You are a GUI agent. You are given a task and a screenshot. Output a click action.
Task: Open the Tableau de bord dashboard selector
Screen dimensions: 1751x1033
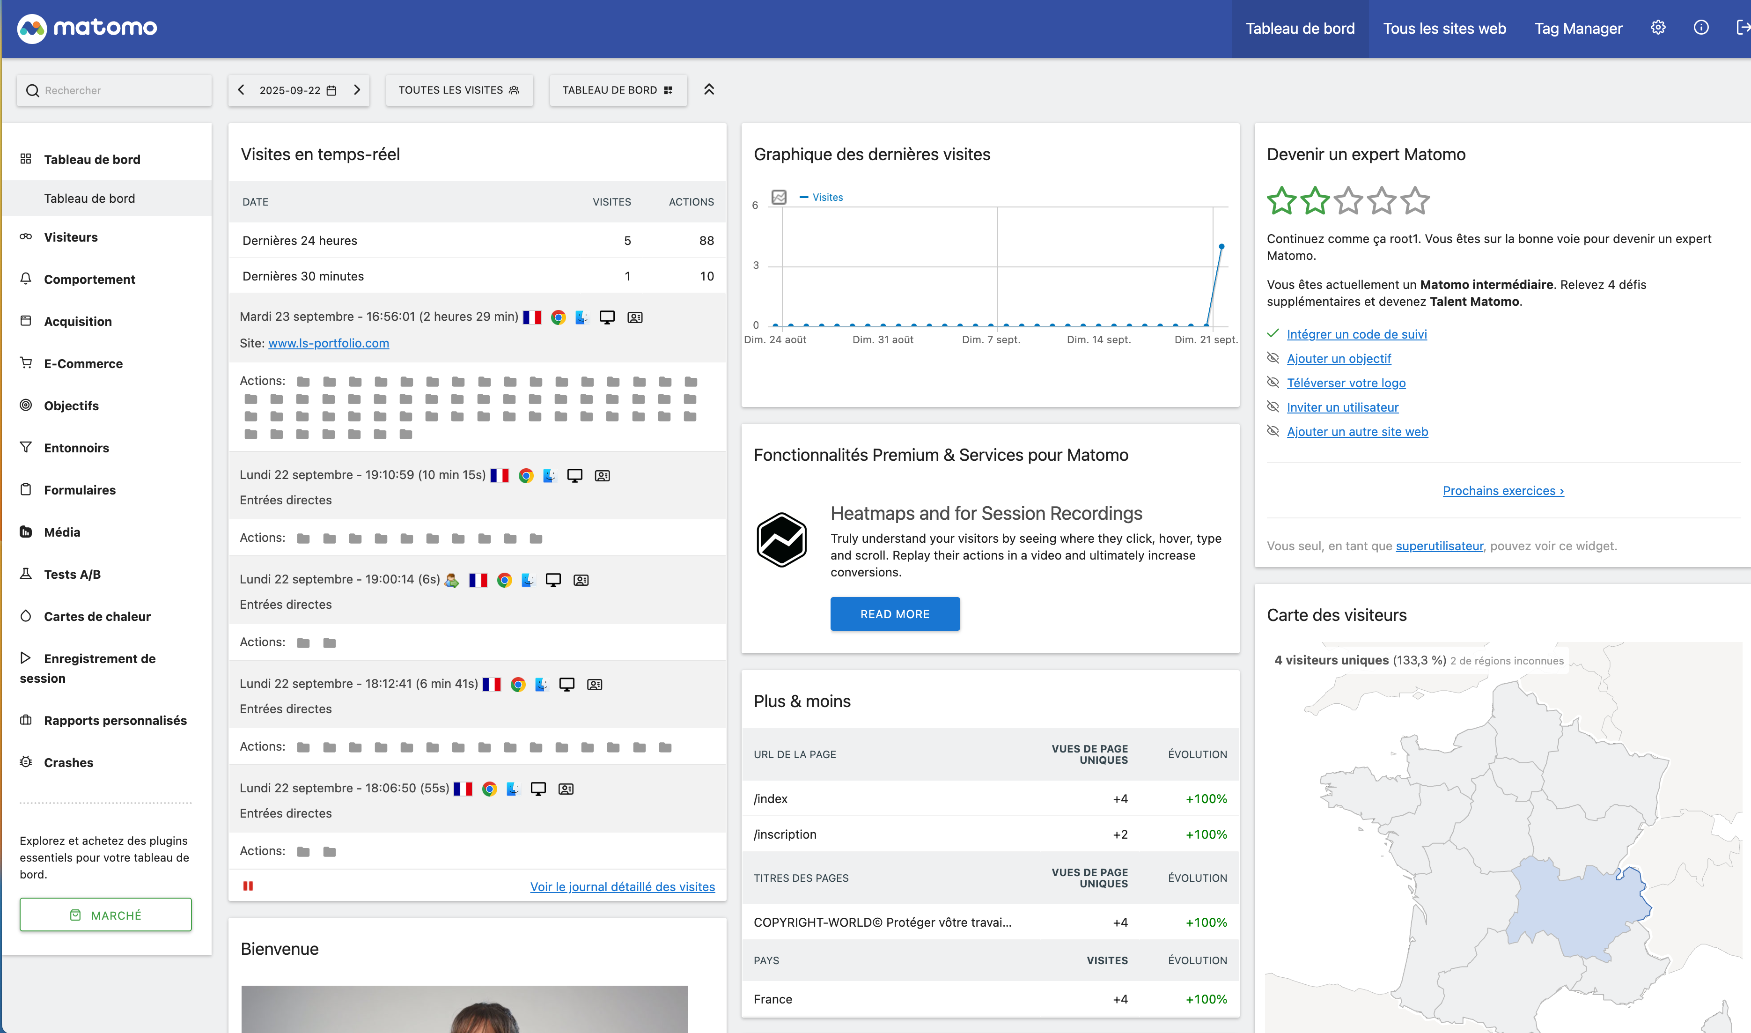click(618, 90)
